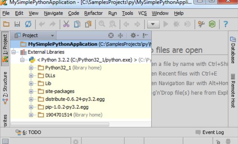The height and width of the screenshot is (144, 238).
Task: Click the collapse all icon in Project panel
Action: (x=120, y=36)
